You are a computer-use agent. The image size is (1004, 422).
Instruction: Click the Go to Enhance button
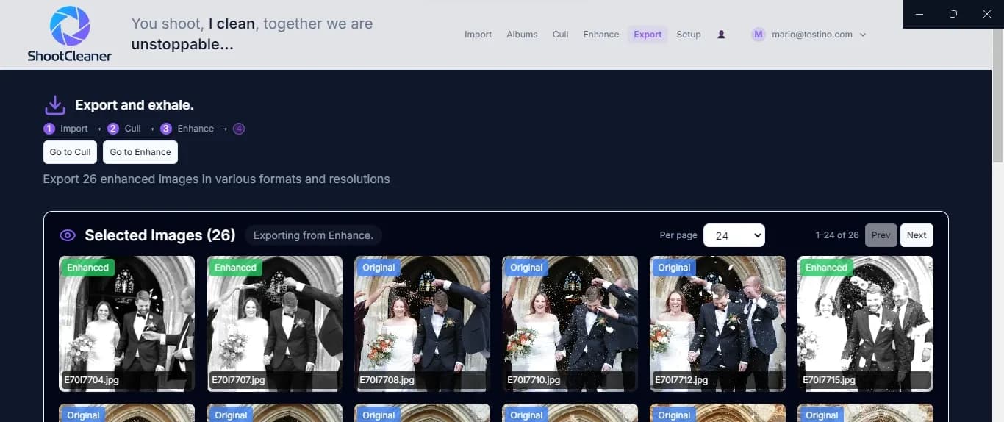point(140,152)
